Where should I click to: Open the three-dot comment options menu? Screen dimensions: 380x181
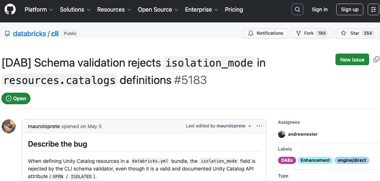(259, 126)
